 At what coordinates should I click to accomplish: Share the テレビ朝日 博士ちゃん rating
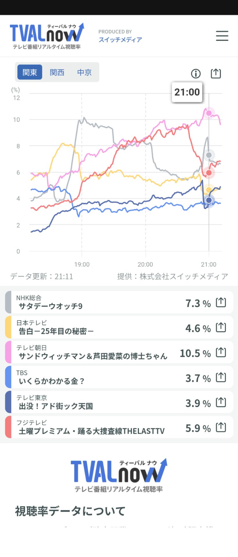pos(221,352)
